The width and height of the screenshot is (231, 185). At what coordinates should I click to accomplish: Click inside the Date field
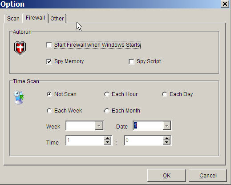tap(148, 126)
